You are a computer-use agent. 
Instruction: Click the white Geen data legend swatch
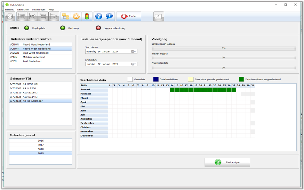(x=130, y=79)
